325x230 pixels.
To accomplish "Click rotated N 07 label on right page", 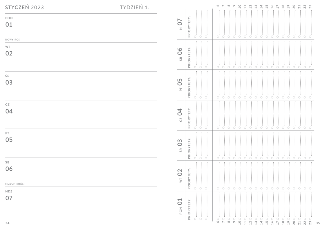I will [180, 24].
